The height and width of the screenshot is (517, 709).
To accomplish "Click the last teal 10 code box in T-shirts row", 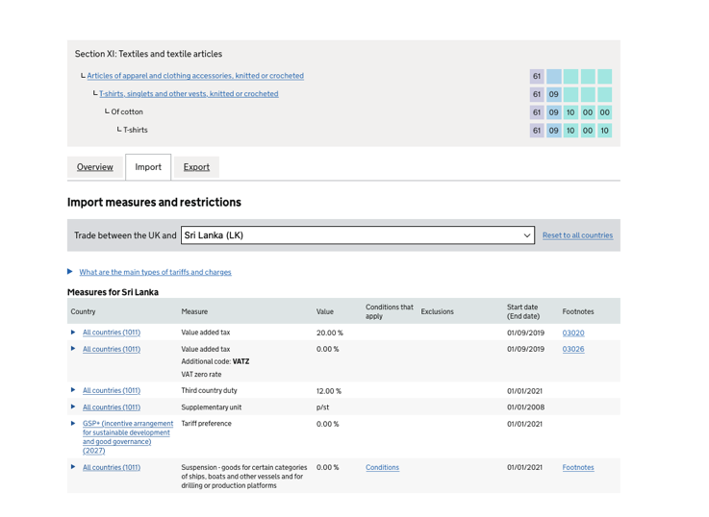I will pyautogui.click(x=604, y=131).
